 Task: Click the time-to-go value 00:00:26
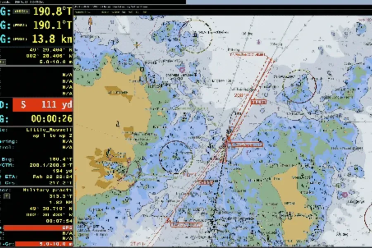[52, 119]
